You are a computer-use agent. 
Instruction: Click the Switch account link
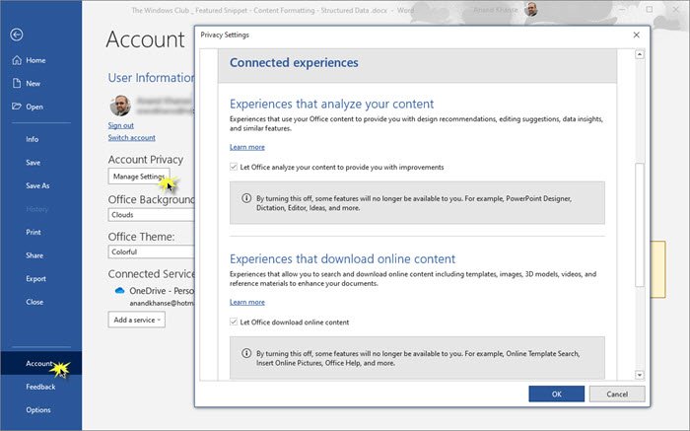[x=131, y=137]
